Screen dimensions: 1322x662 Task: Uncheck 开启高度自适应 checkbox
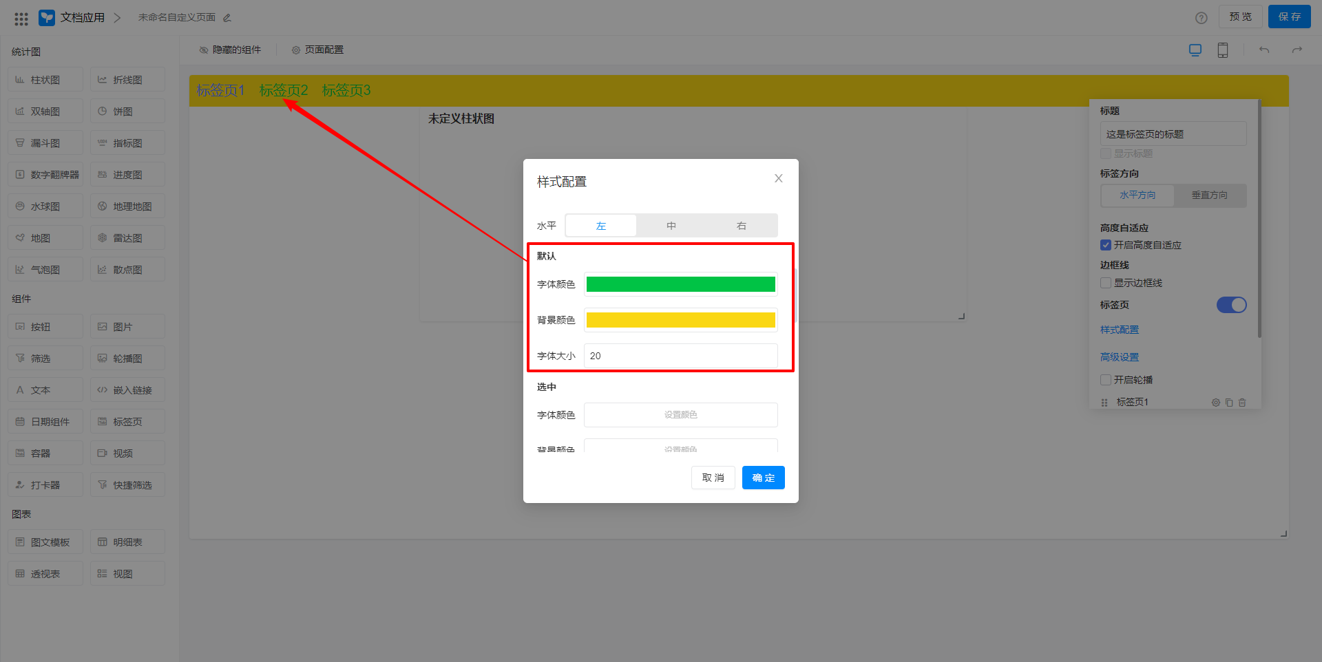(1106, 246)
